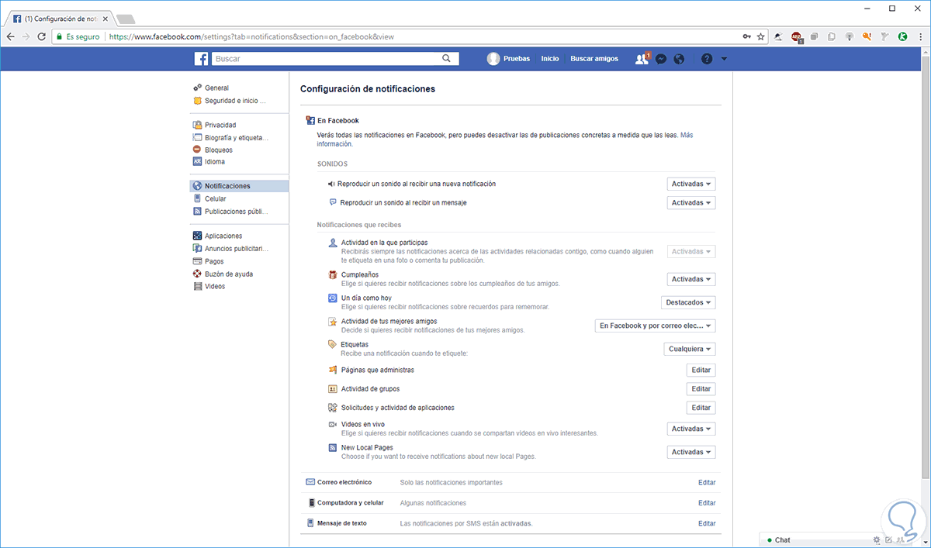Open the New Local Pages Activadas dropdown
The image size is (931, 548).
691,452
